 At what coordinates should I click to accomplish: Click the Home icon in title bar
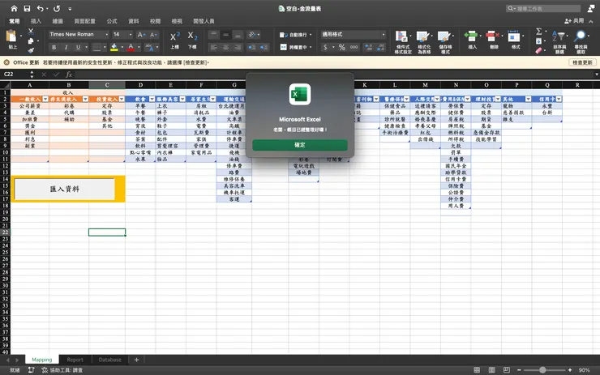coord(13,8)
